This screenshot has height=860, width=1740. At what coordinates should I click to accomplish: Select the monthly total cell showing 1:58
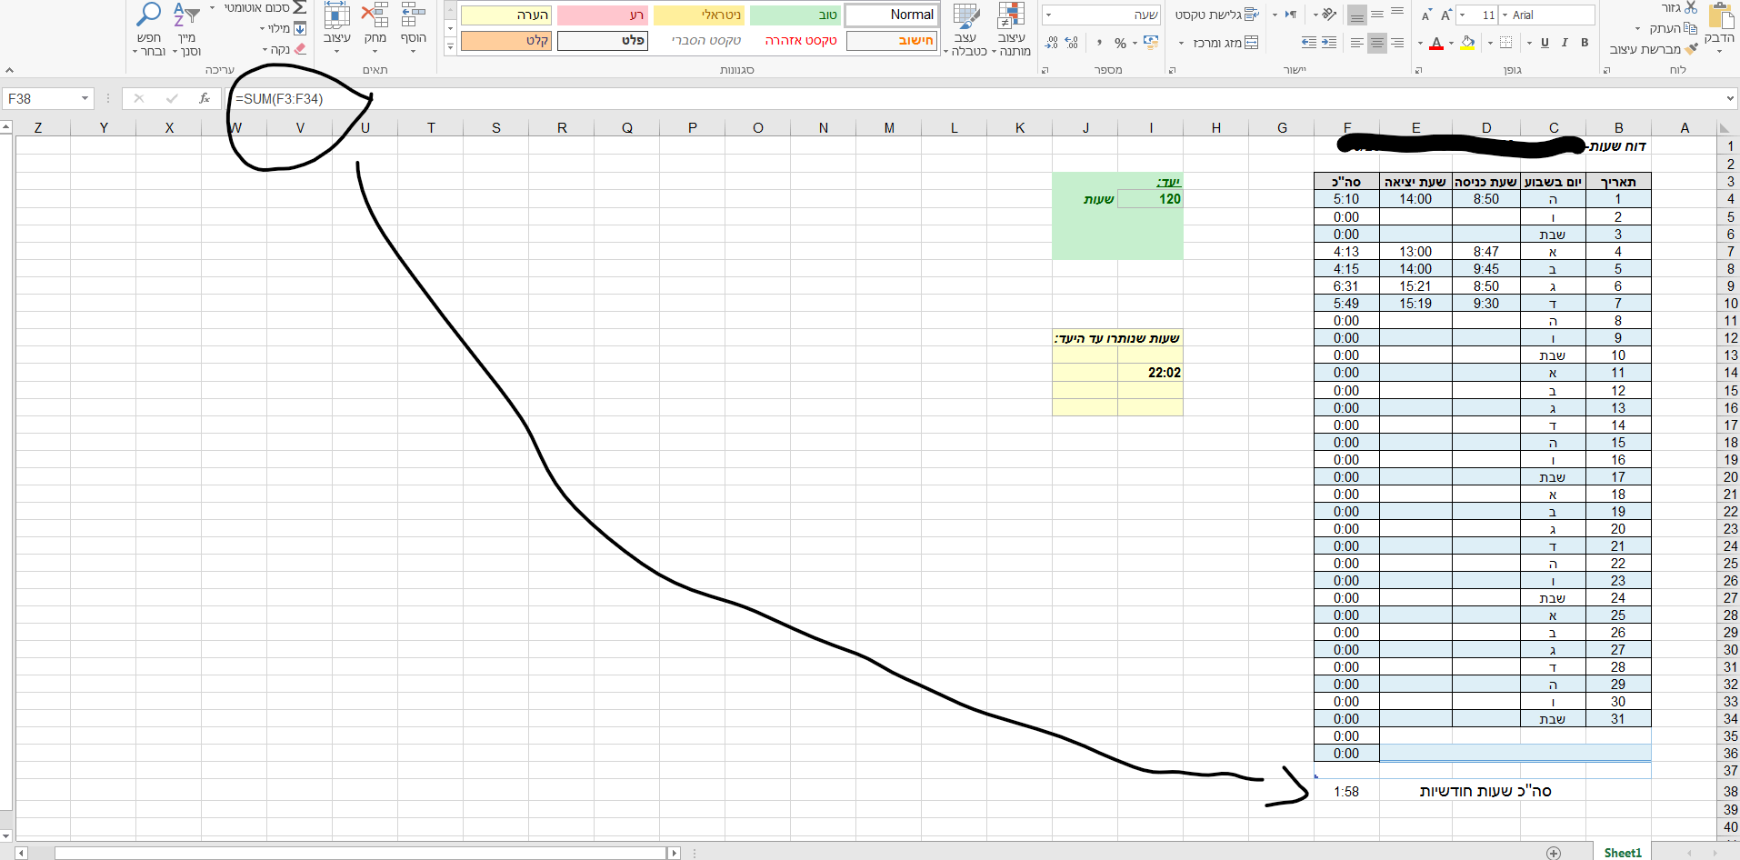pyautogui.click(x=1346, y=792)
